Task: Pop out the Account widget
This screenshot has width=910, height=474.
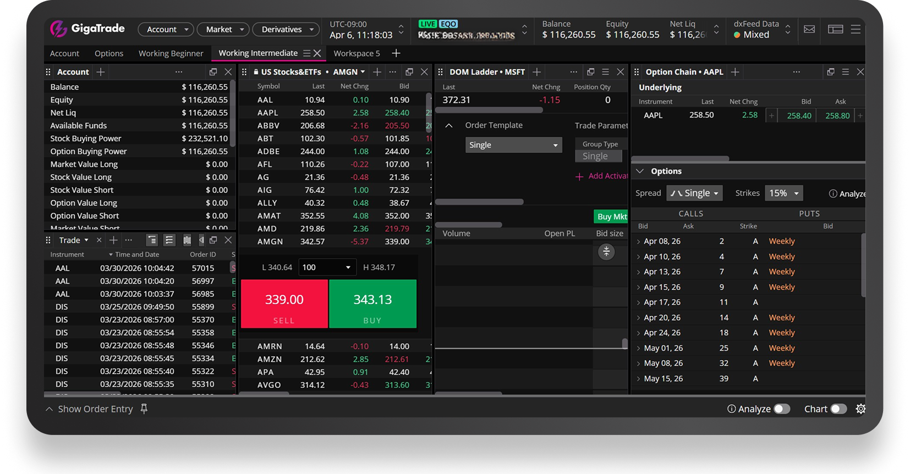Action: [213, 72]
